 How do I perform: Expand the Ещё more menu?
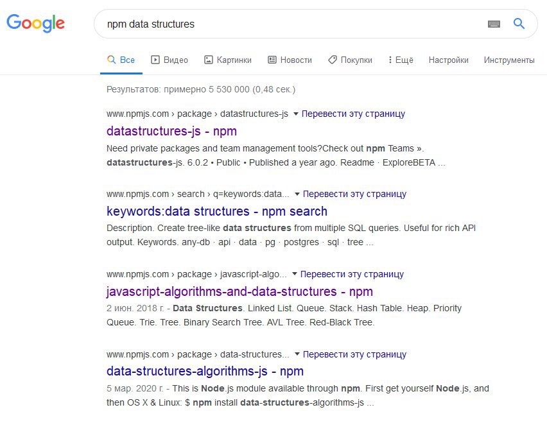[x=401, y=60]
